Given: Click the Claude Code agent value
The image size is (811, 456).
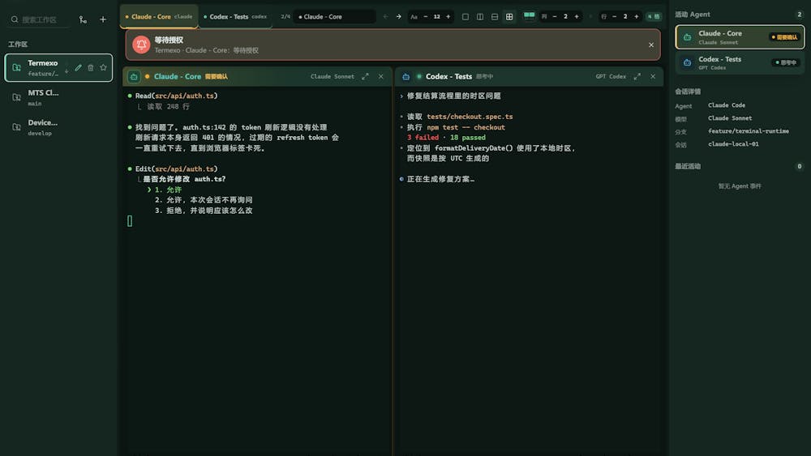Looking at the screenshot, I should [x=726, y=105].
